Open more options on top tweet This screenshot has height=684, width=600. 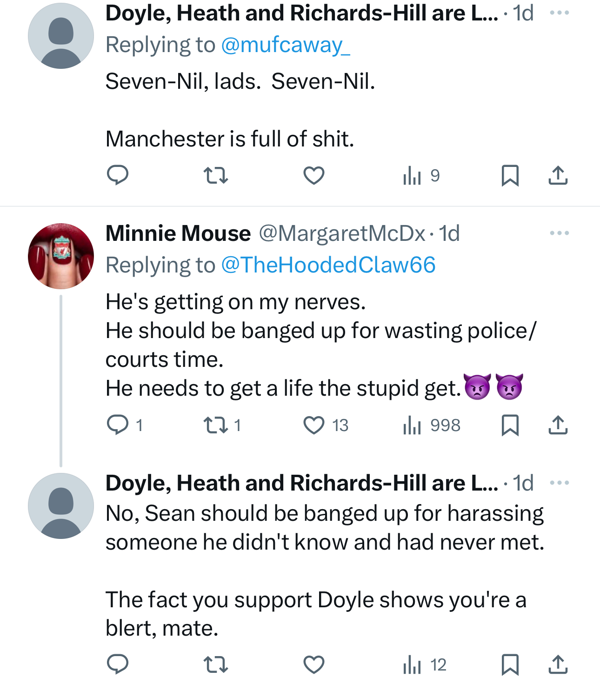click(559, 13)
